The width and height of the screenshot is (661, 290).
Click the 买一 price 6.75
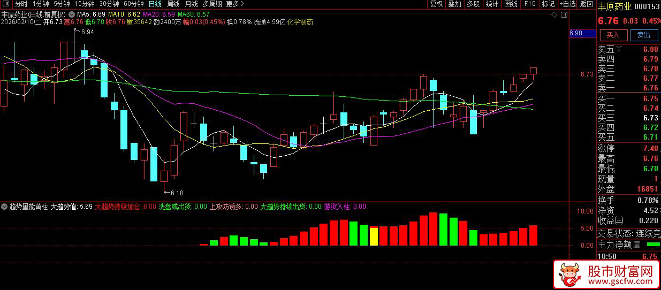click(650, 99)
